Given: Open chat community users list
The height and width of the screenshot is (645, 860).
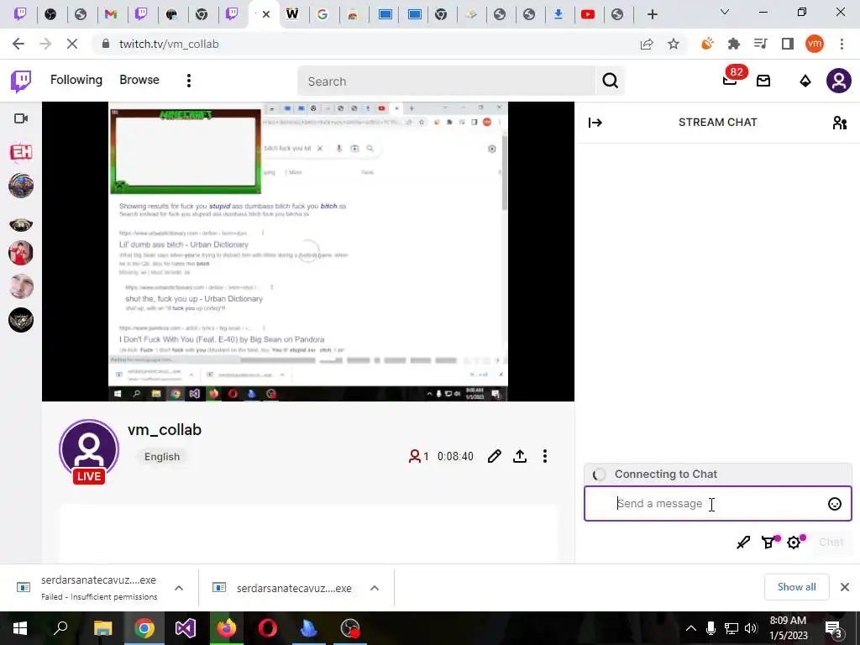Looking at the screenshot, I should click(x=839, y=123).
